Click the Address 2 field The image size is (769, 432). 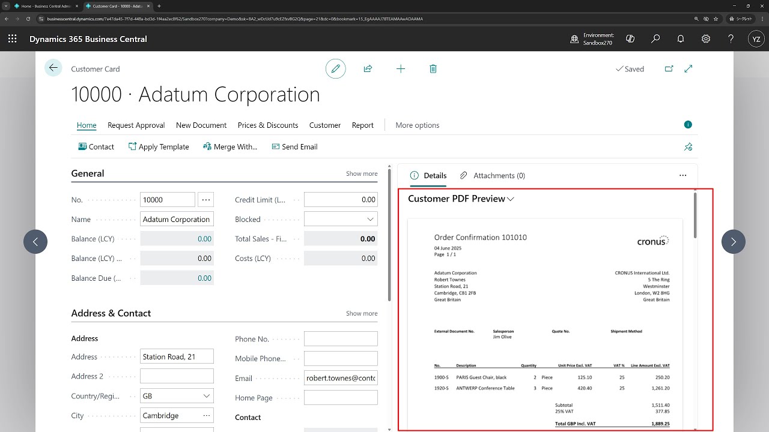[x=177, y=376]
